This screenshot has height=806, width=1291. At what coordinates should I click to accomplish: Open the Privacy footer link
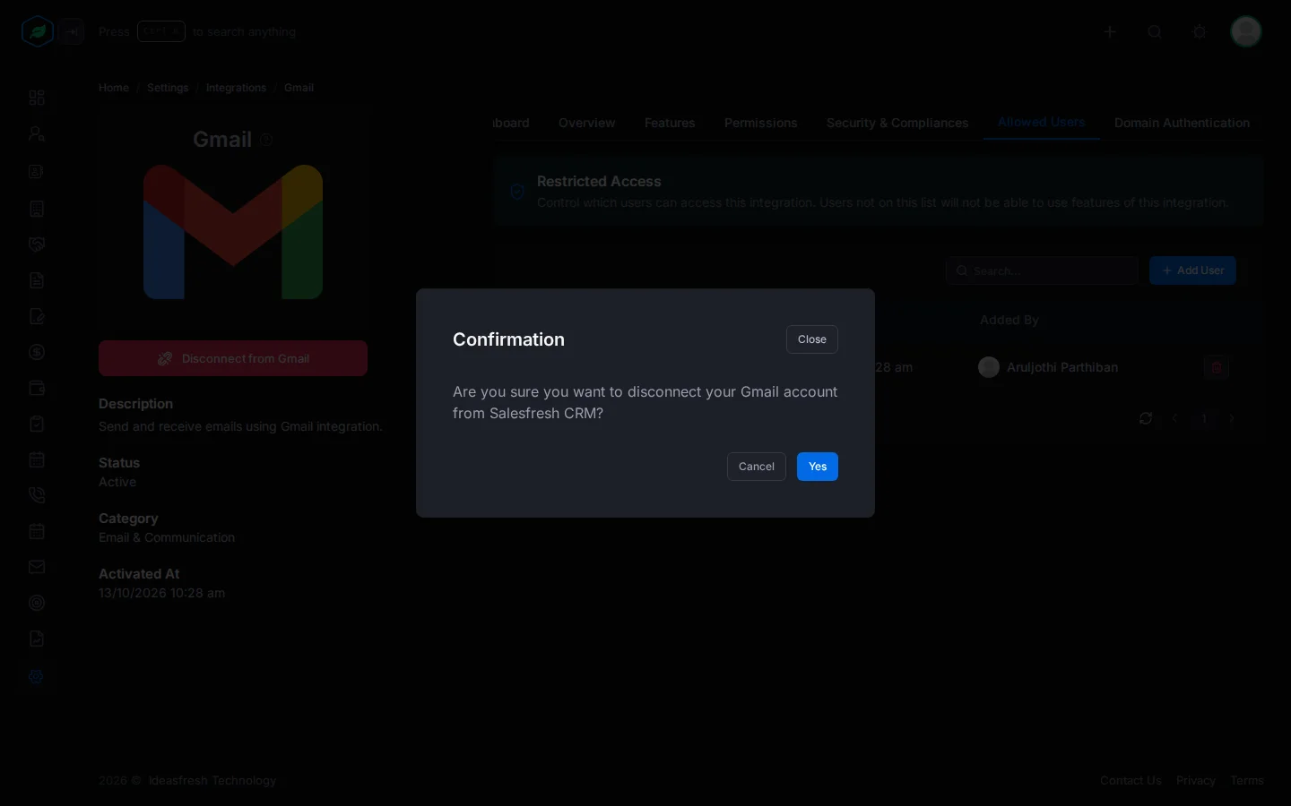(1196, 781)
